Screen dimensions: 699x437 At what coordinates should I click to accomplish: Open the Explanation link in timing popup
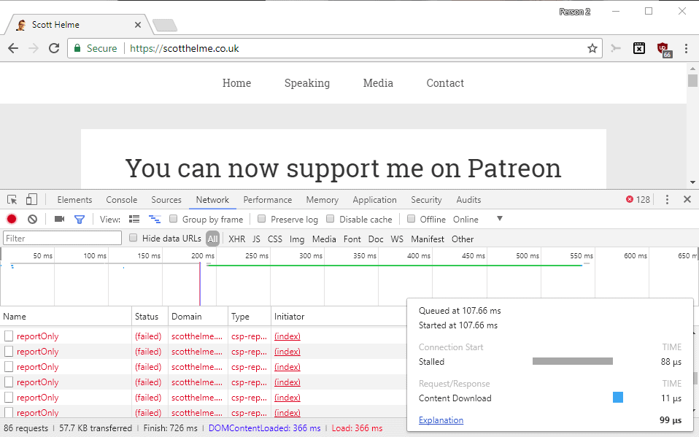click(x=441, y=420)
